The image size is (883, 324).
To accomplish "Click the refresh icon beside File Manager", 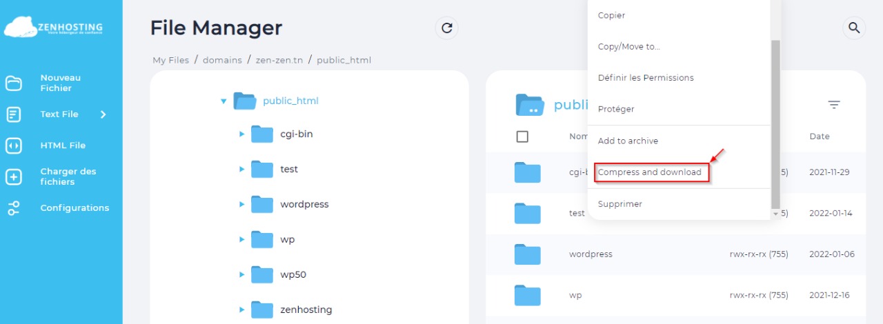I will (447, 28).
